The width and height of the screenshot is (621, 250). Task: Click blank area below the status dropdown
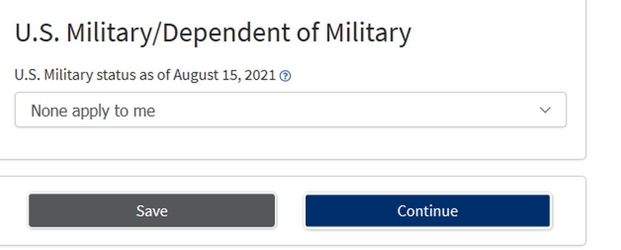coord(291,143)
